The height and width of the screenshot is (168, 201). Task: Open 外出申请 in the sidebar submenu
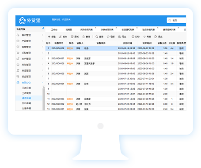[27, 103]
